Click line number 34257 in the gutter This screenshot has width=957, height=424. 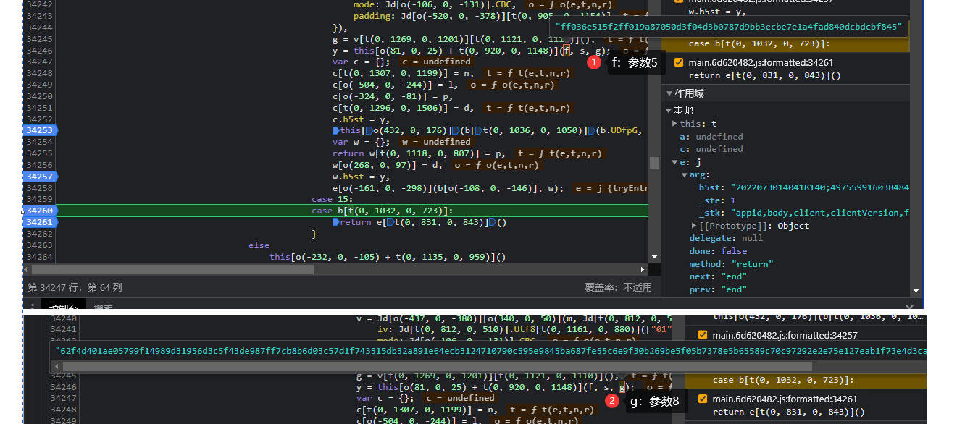[38, 176]
